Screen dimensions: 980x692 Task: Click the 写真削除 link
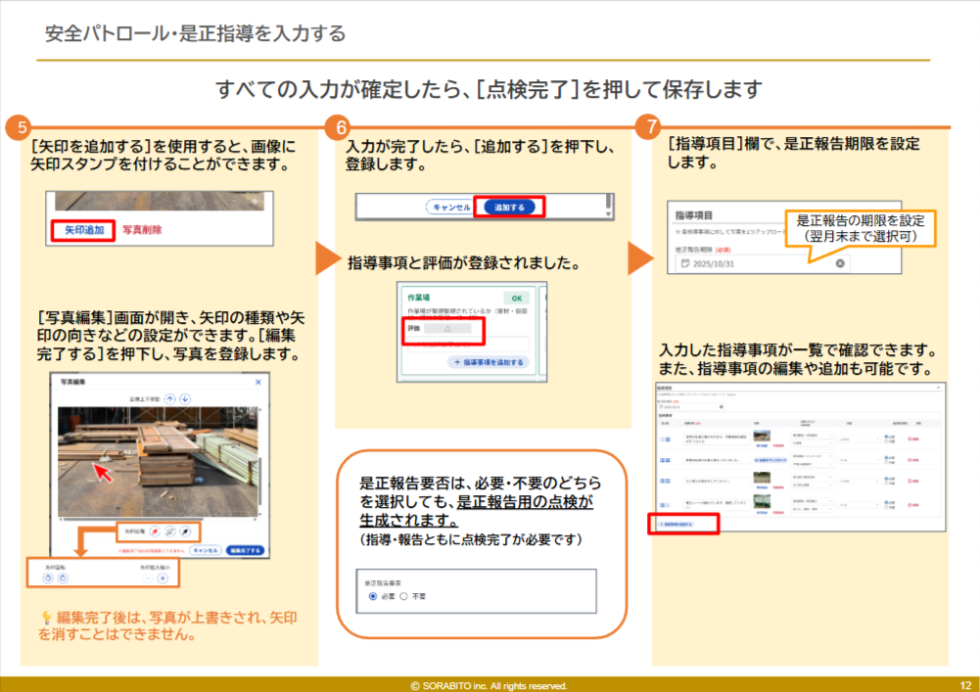pyautogui.click(x=142, y=230)
